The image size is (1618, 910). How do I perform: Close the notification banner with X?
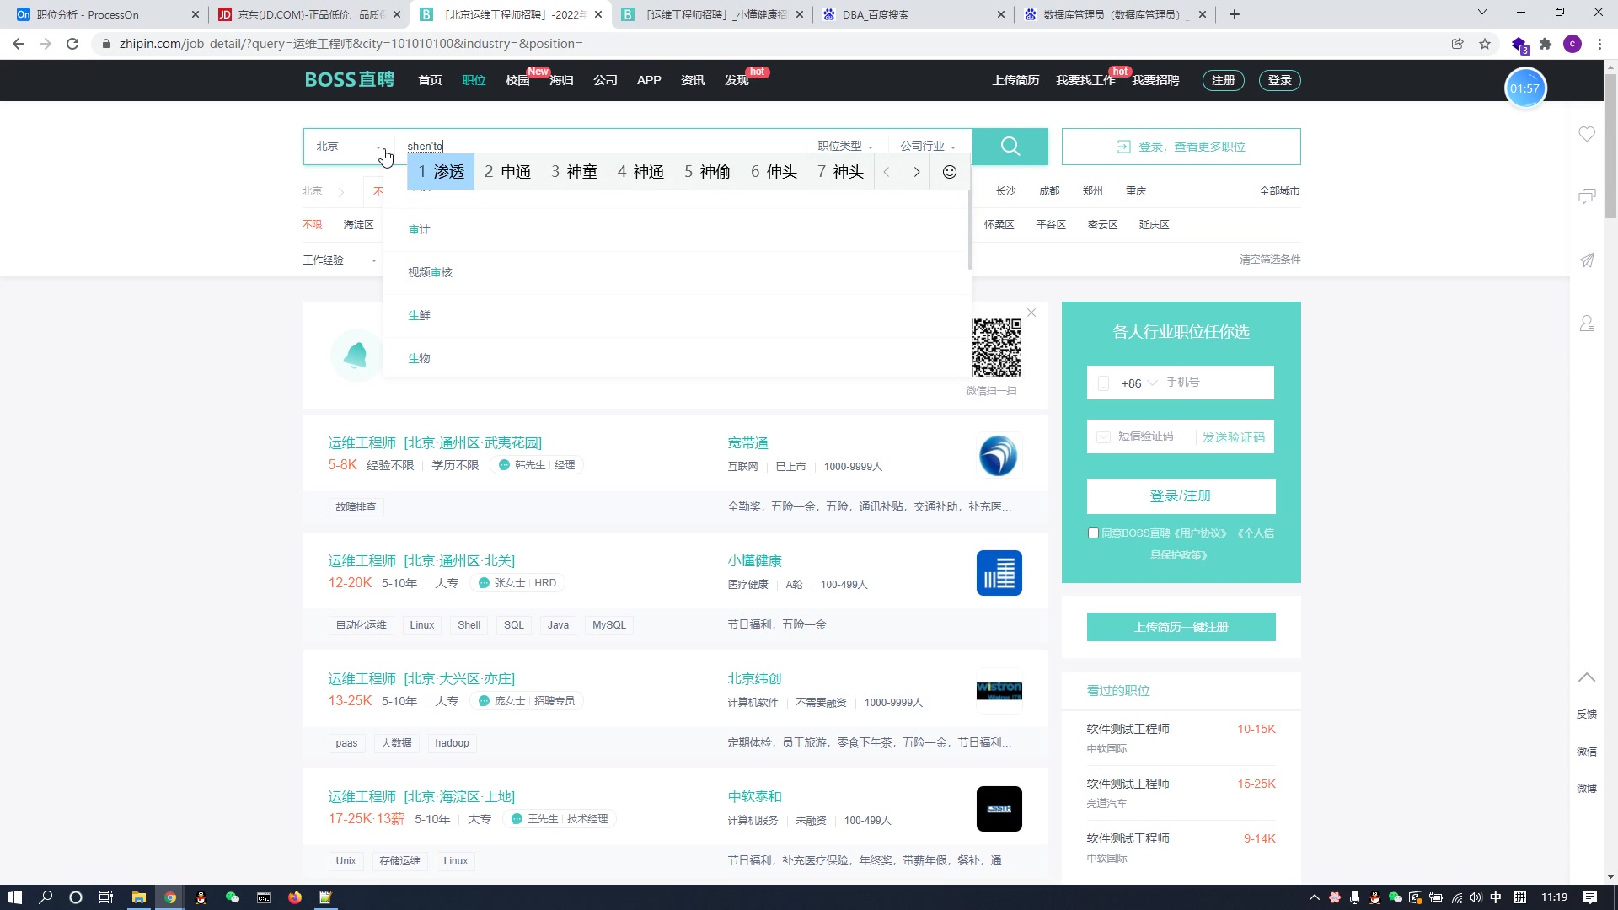click(1031, 313)
